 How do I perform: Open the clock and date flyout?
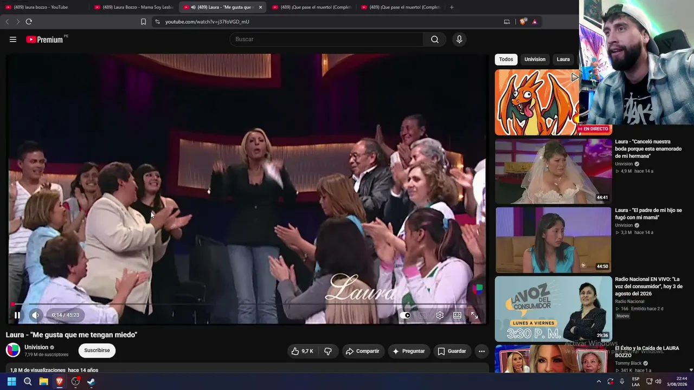pyautogui.click(x=678, y=381)
